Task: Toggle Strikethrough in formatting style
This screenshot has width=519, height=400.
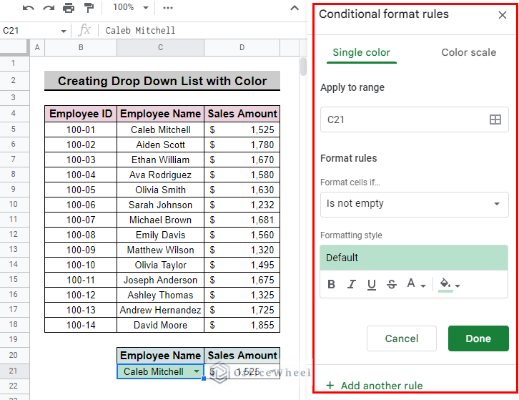Action: pos(392,284)
